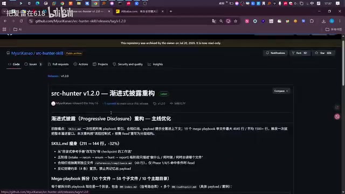Open the MyuriKanao owner link
The image size is (345, 194).
pyautogui.click(x=22, y=53)
